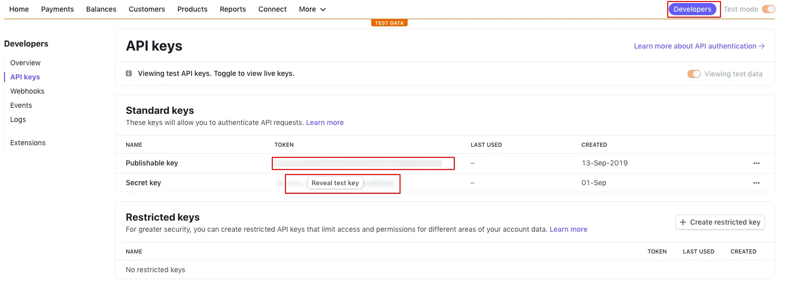This screenshot has height=296, width=794.
Task: Open Learn more about API authentication link
Action: tap(699, 46)
